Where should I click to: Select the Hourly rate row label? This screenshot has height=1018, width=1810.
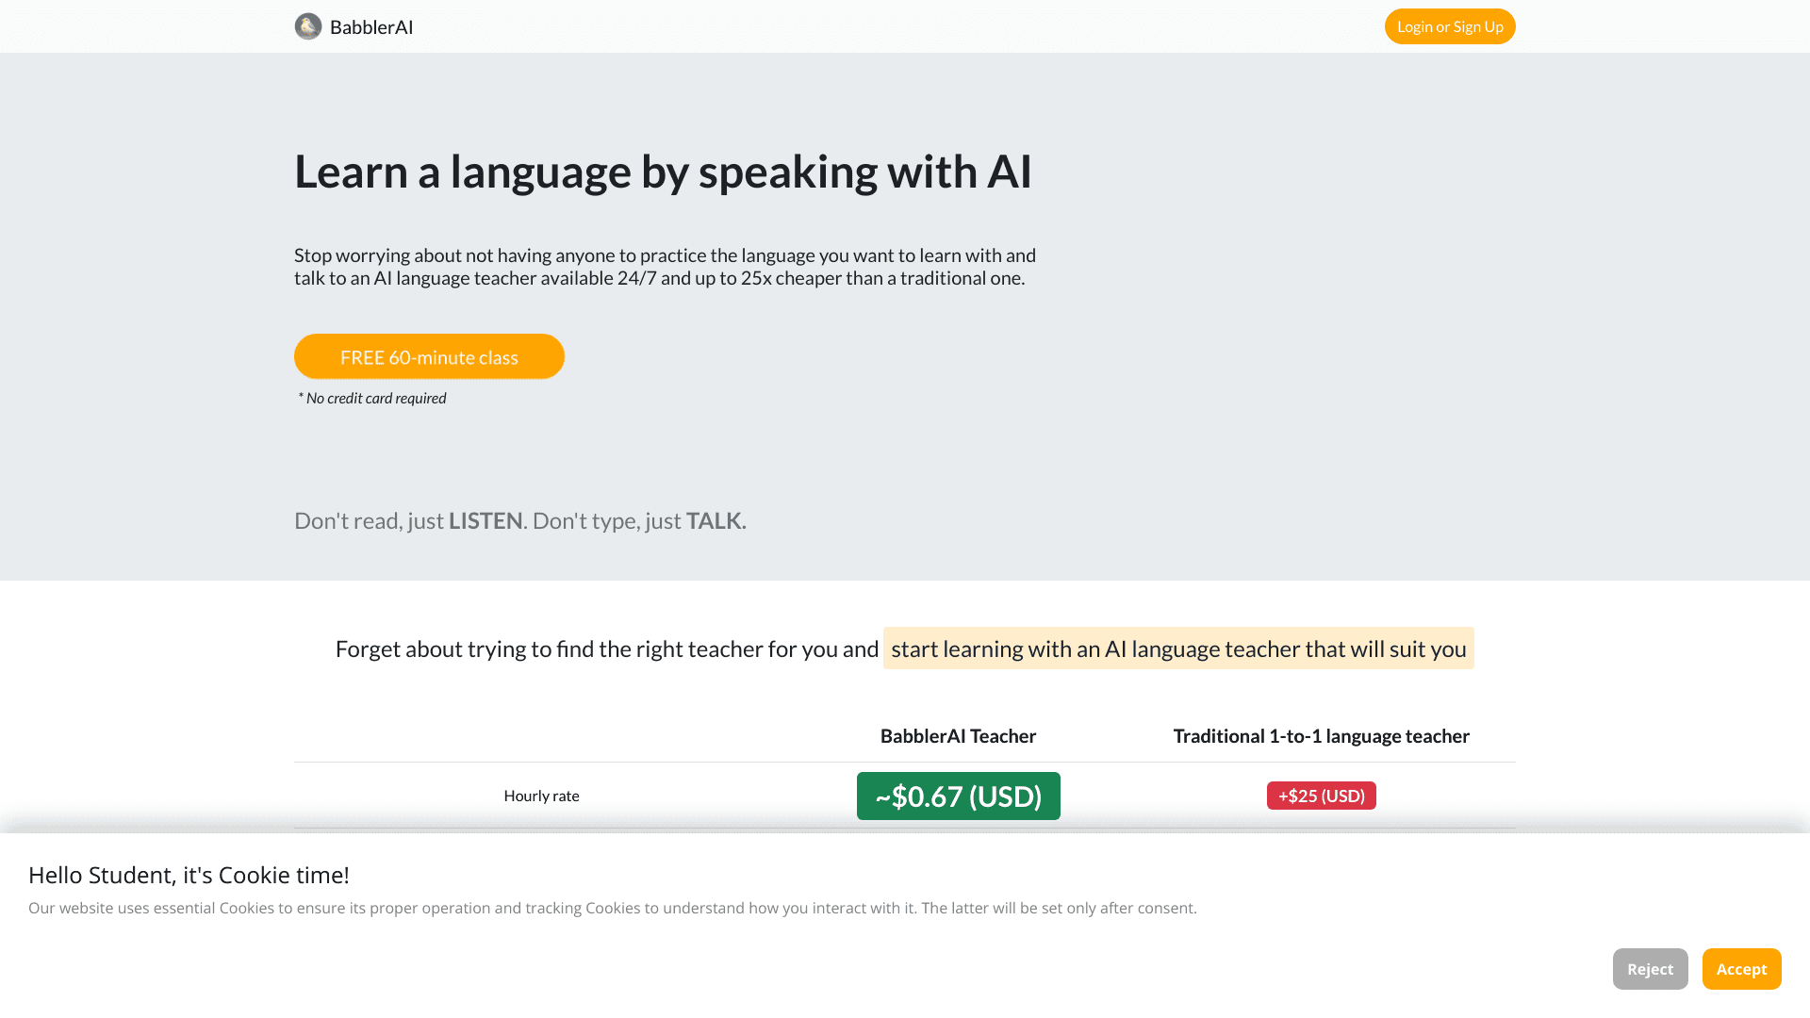coord(541,796)
